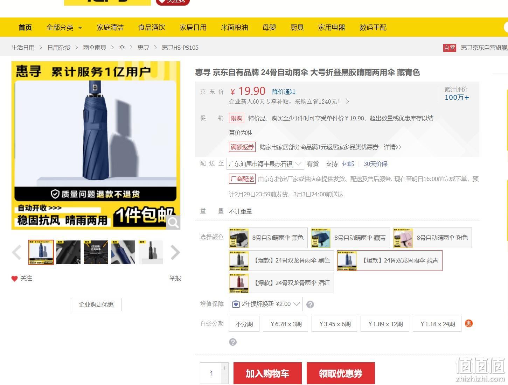Click 举报 link

[x=175, y=278]
